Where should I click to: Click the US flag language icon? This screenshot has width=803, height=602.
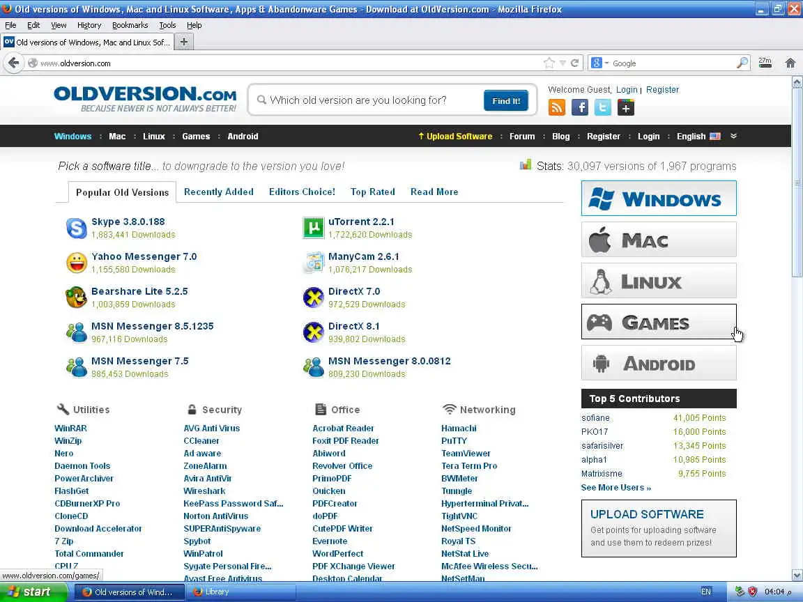pos(715,136)
